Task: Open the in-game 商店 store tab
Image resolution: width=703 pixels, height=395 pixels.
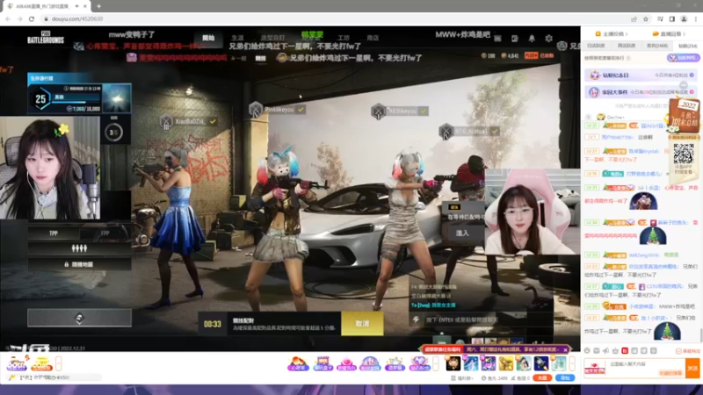Action: (373, 38)
